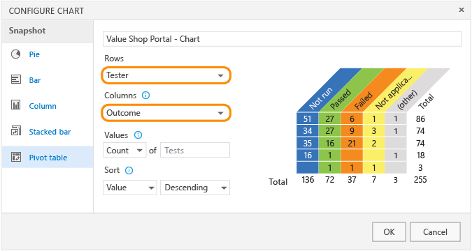Click the Not run cell showing 51
Viewport: 472px width, 251px height.
pos(308,119)
